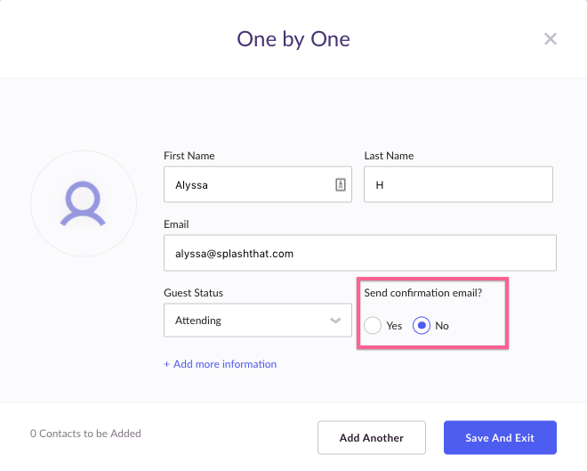The width and height of the screenshot is (587, 471).
Task: Click the Guest Status label
Action: (193, 293)
